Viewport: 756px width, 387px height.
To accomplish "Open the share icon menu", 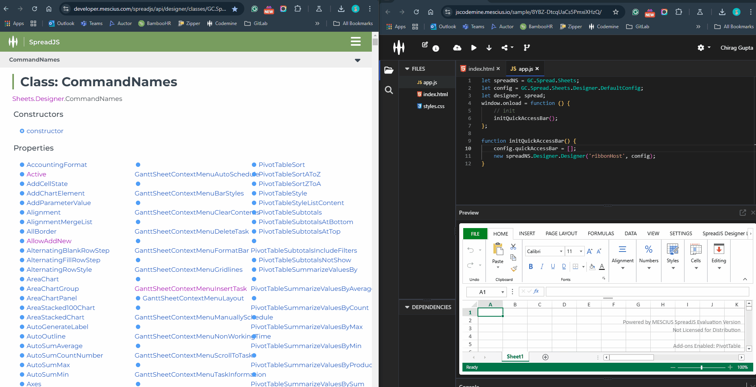I will click(x=507, y=48).
